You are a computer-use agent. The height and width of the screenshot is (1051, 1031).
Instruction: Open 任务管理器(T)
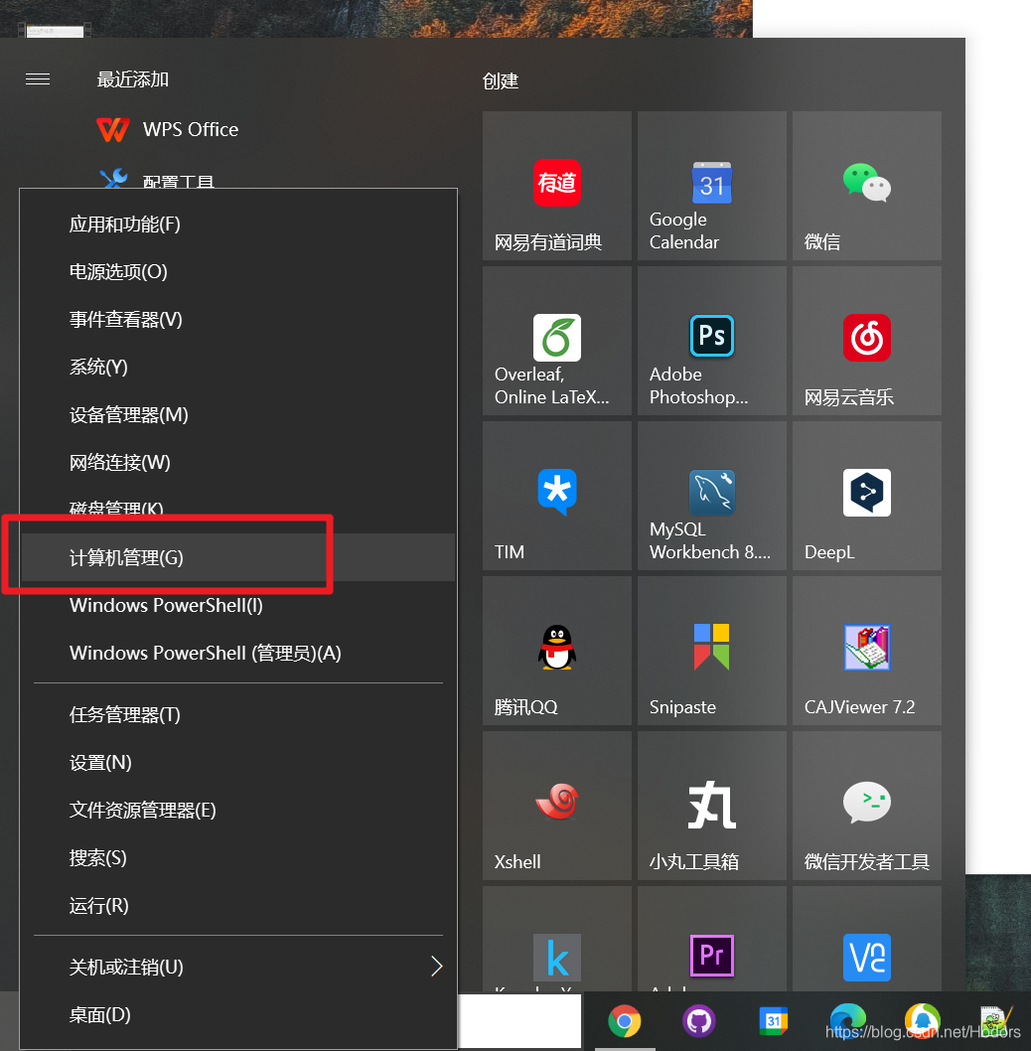coord(238,714)
